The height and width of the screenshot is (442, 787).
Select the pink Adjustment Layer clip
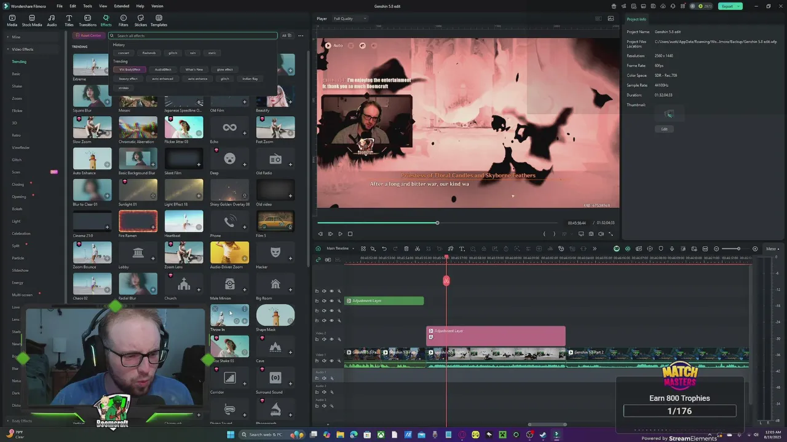click(496, 336)
